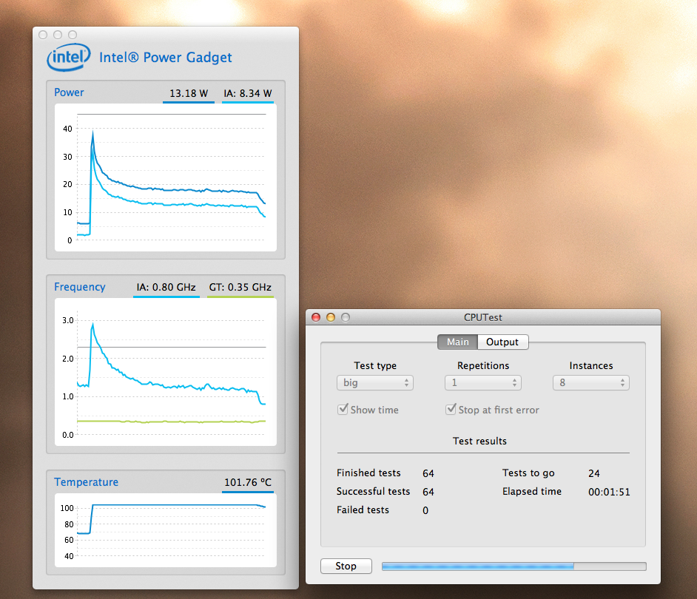The image size is (697, 599).
Task: Click the GT: 0.35 GHz frequency reading
Action: pos(240,287)
